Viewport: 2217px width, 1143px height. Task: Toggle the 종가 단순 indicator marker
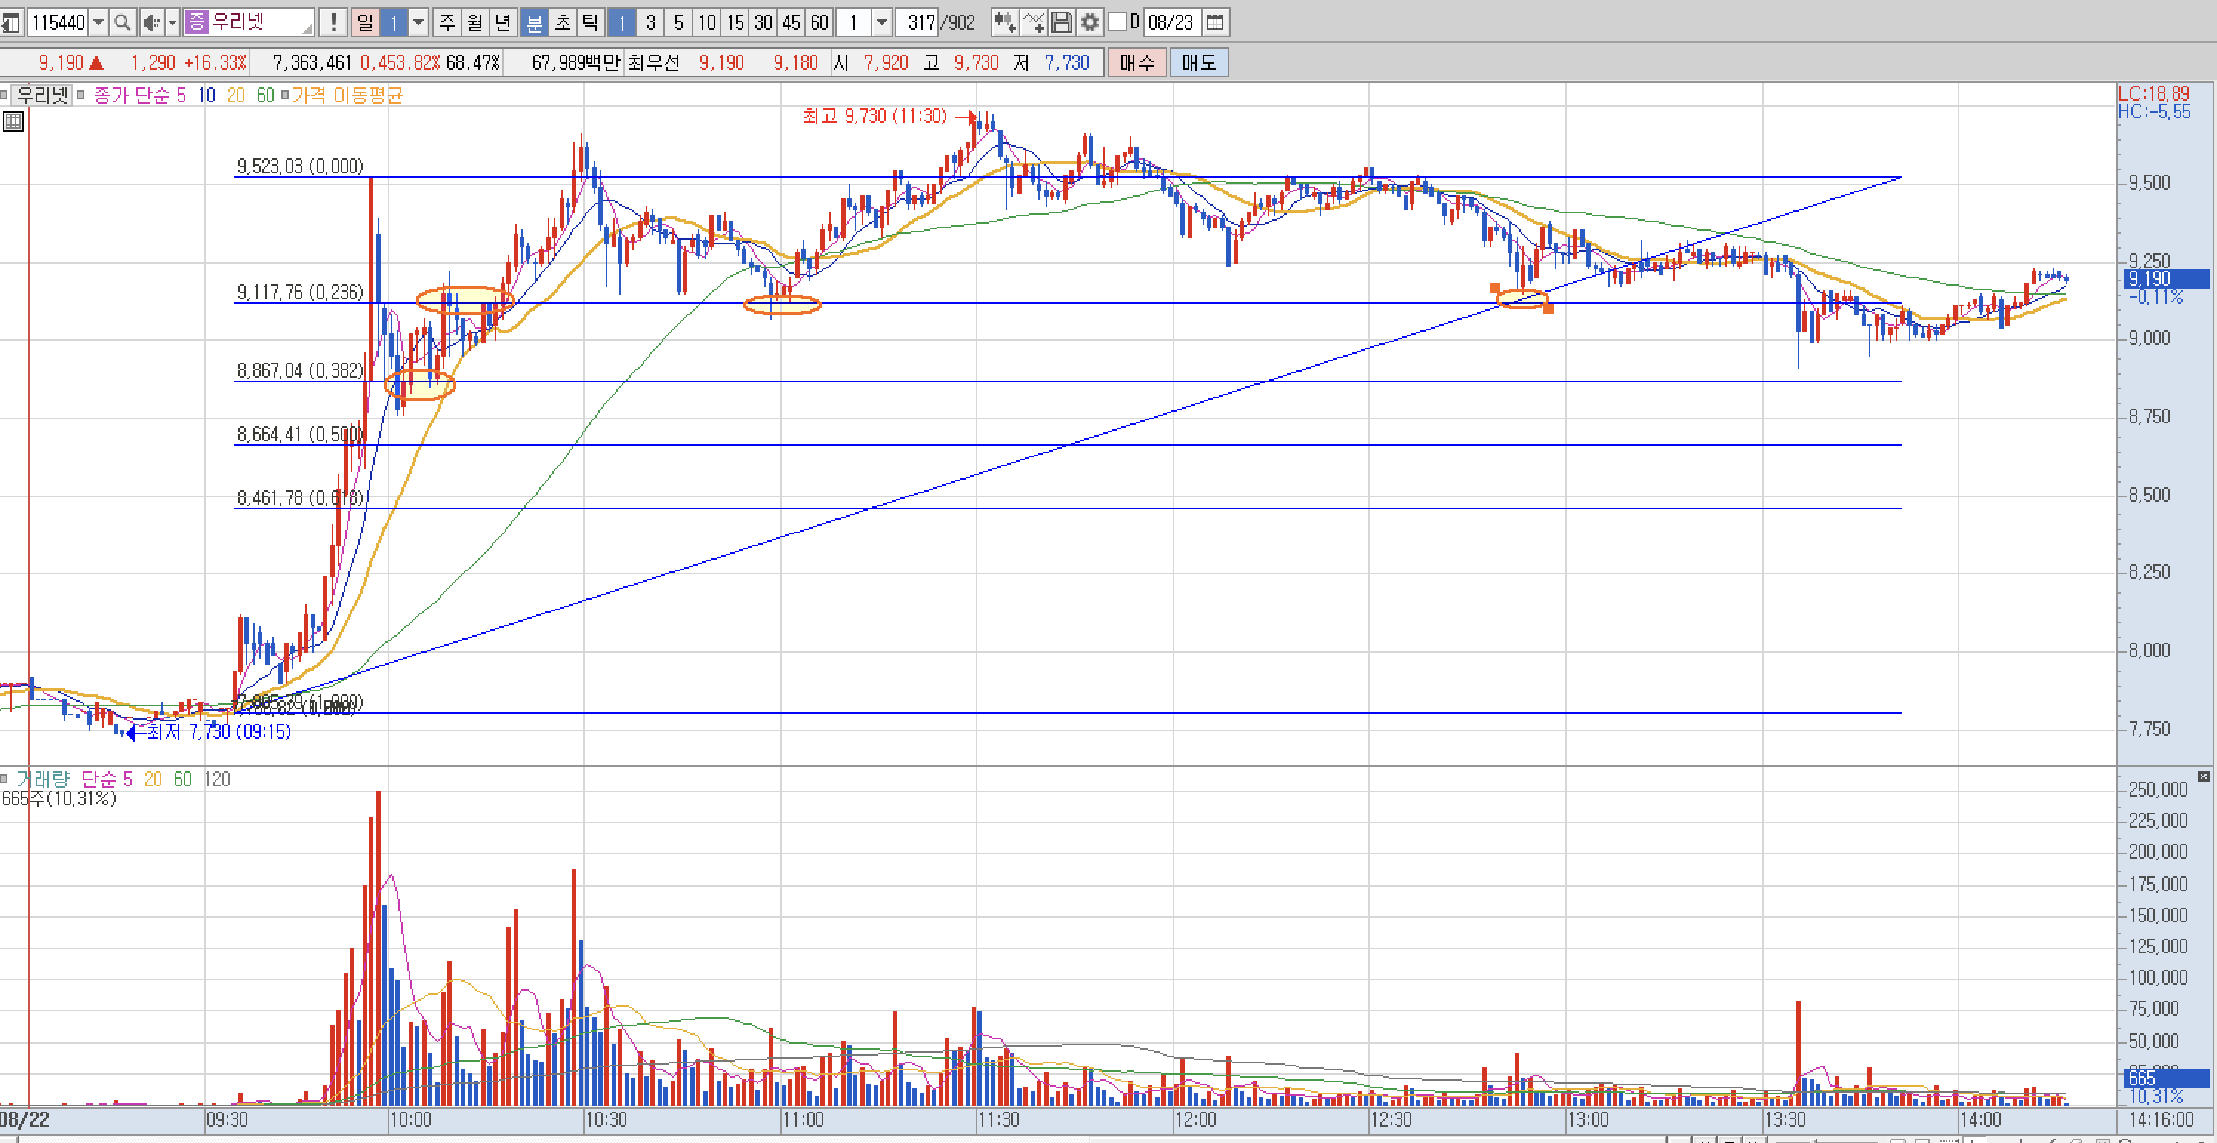[81, 95]
